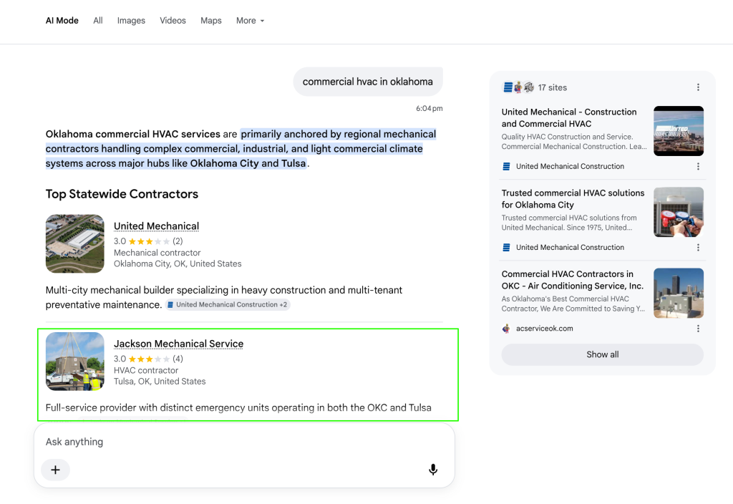Click the Jackson Mechanical Service thumbnail photo

74,362
